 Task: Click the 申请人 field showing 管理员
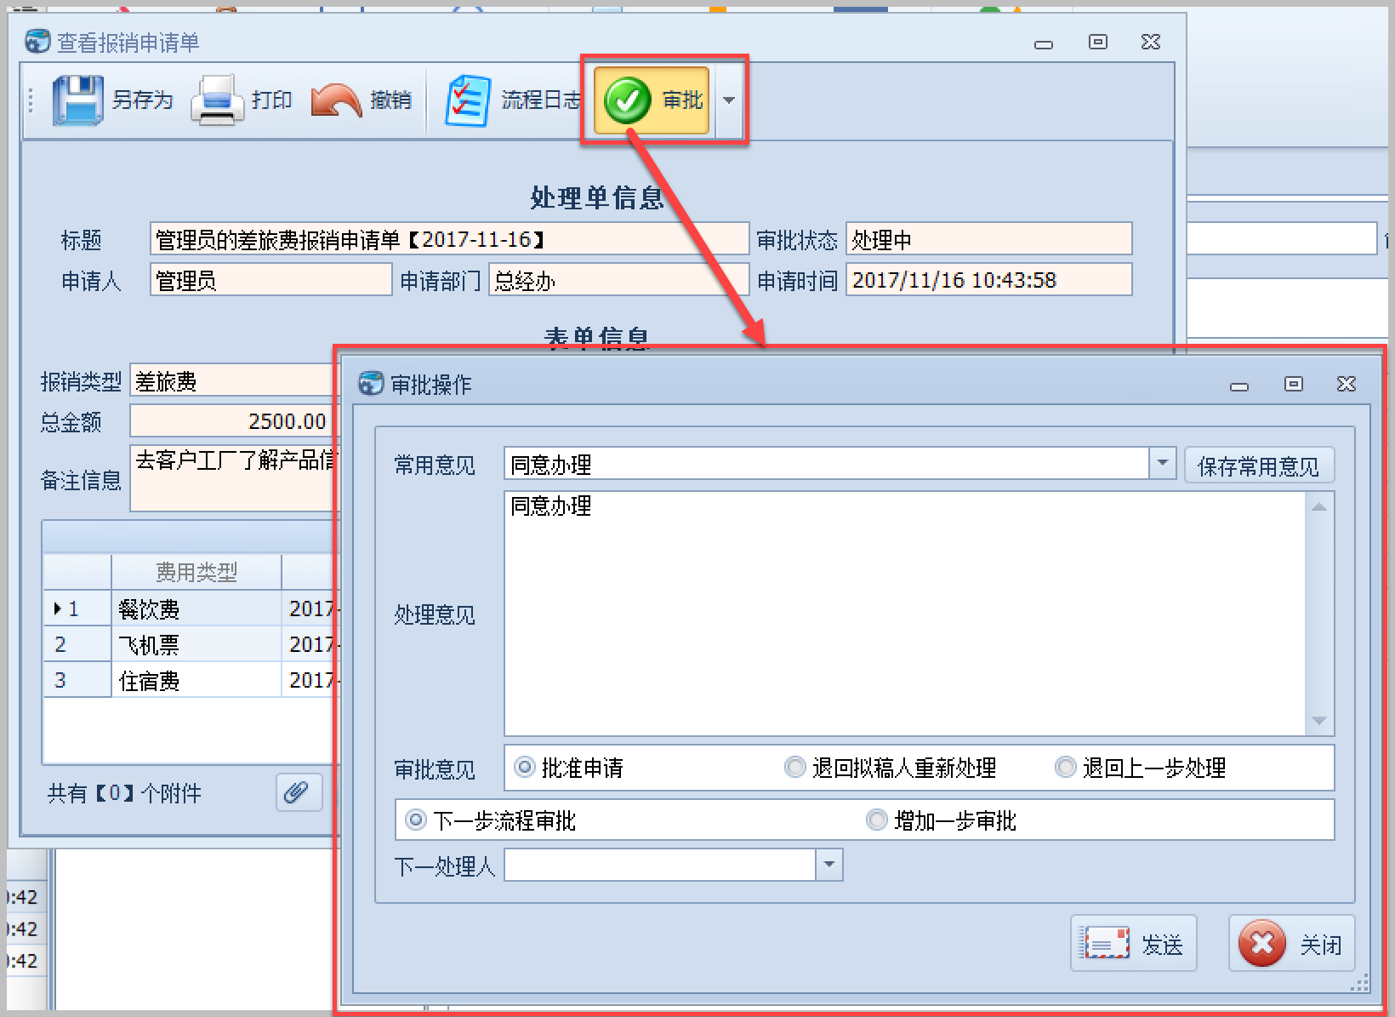pos(270,280)
